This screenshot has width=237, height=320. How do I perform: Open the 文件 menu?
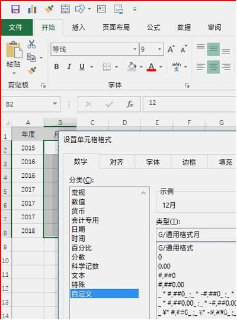16,27
